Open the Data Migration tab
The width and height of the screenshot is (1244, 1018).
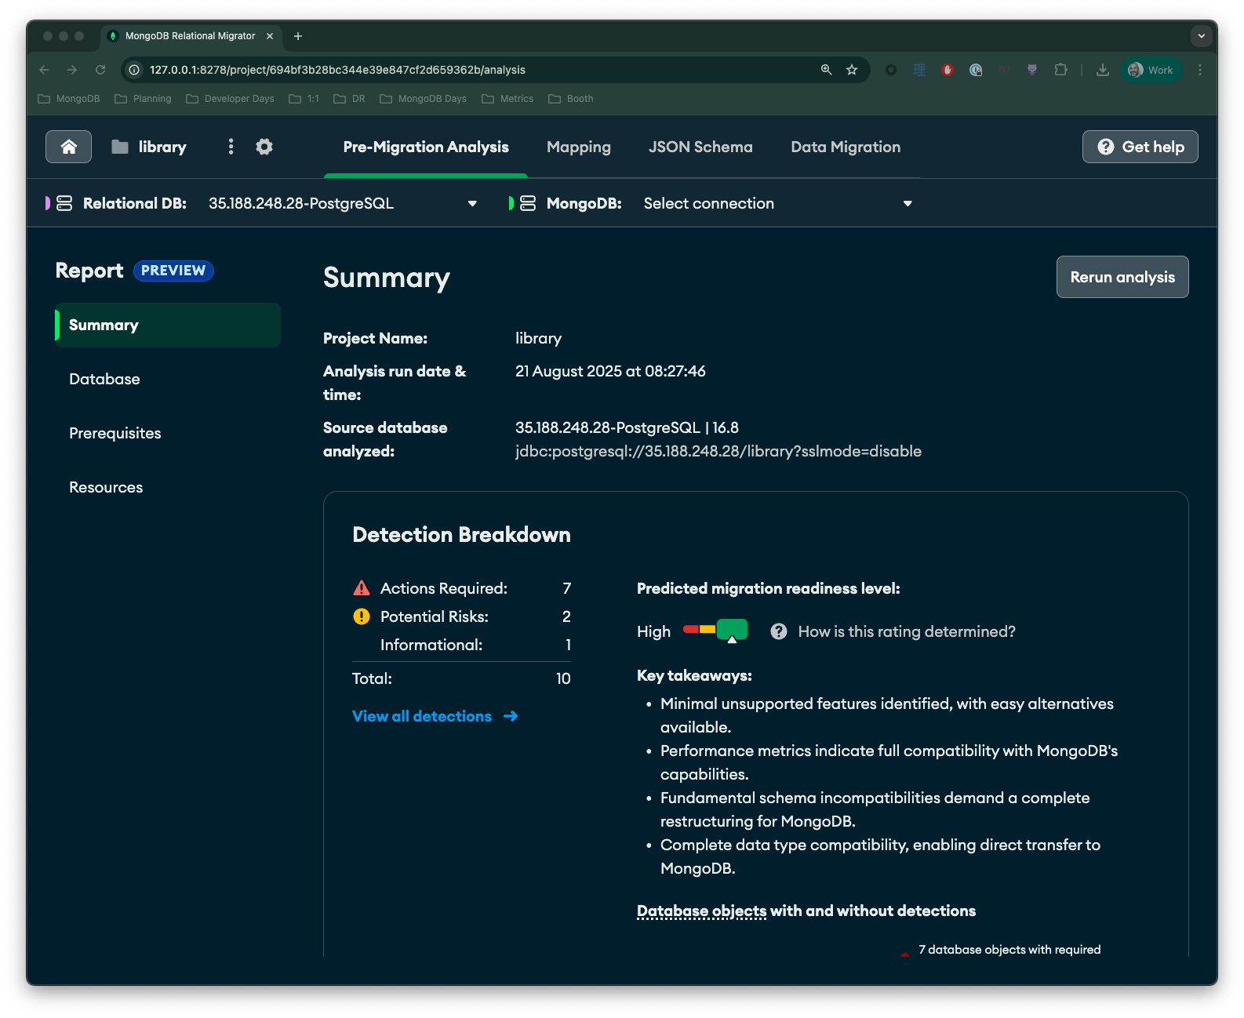[845, 147]
